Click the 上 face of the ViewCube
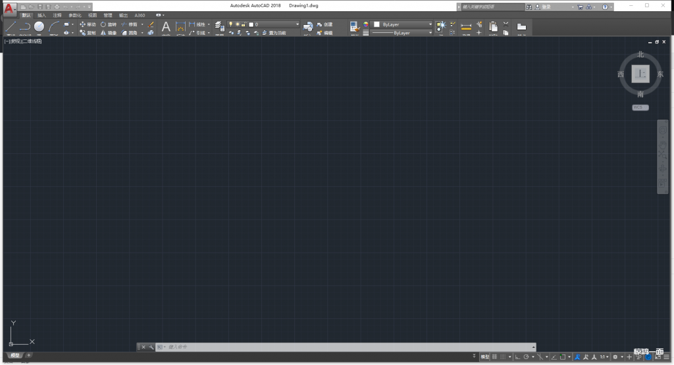This screenshot has height=365, width=674. 640,74
